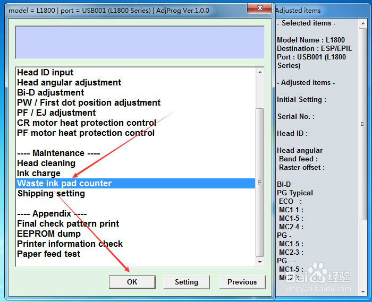This screenshot has width=372, height=302.
Task: Click the Maintenance section header
Action: [58, 153]
